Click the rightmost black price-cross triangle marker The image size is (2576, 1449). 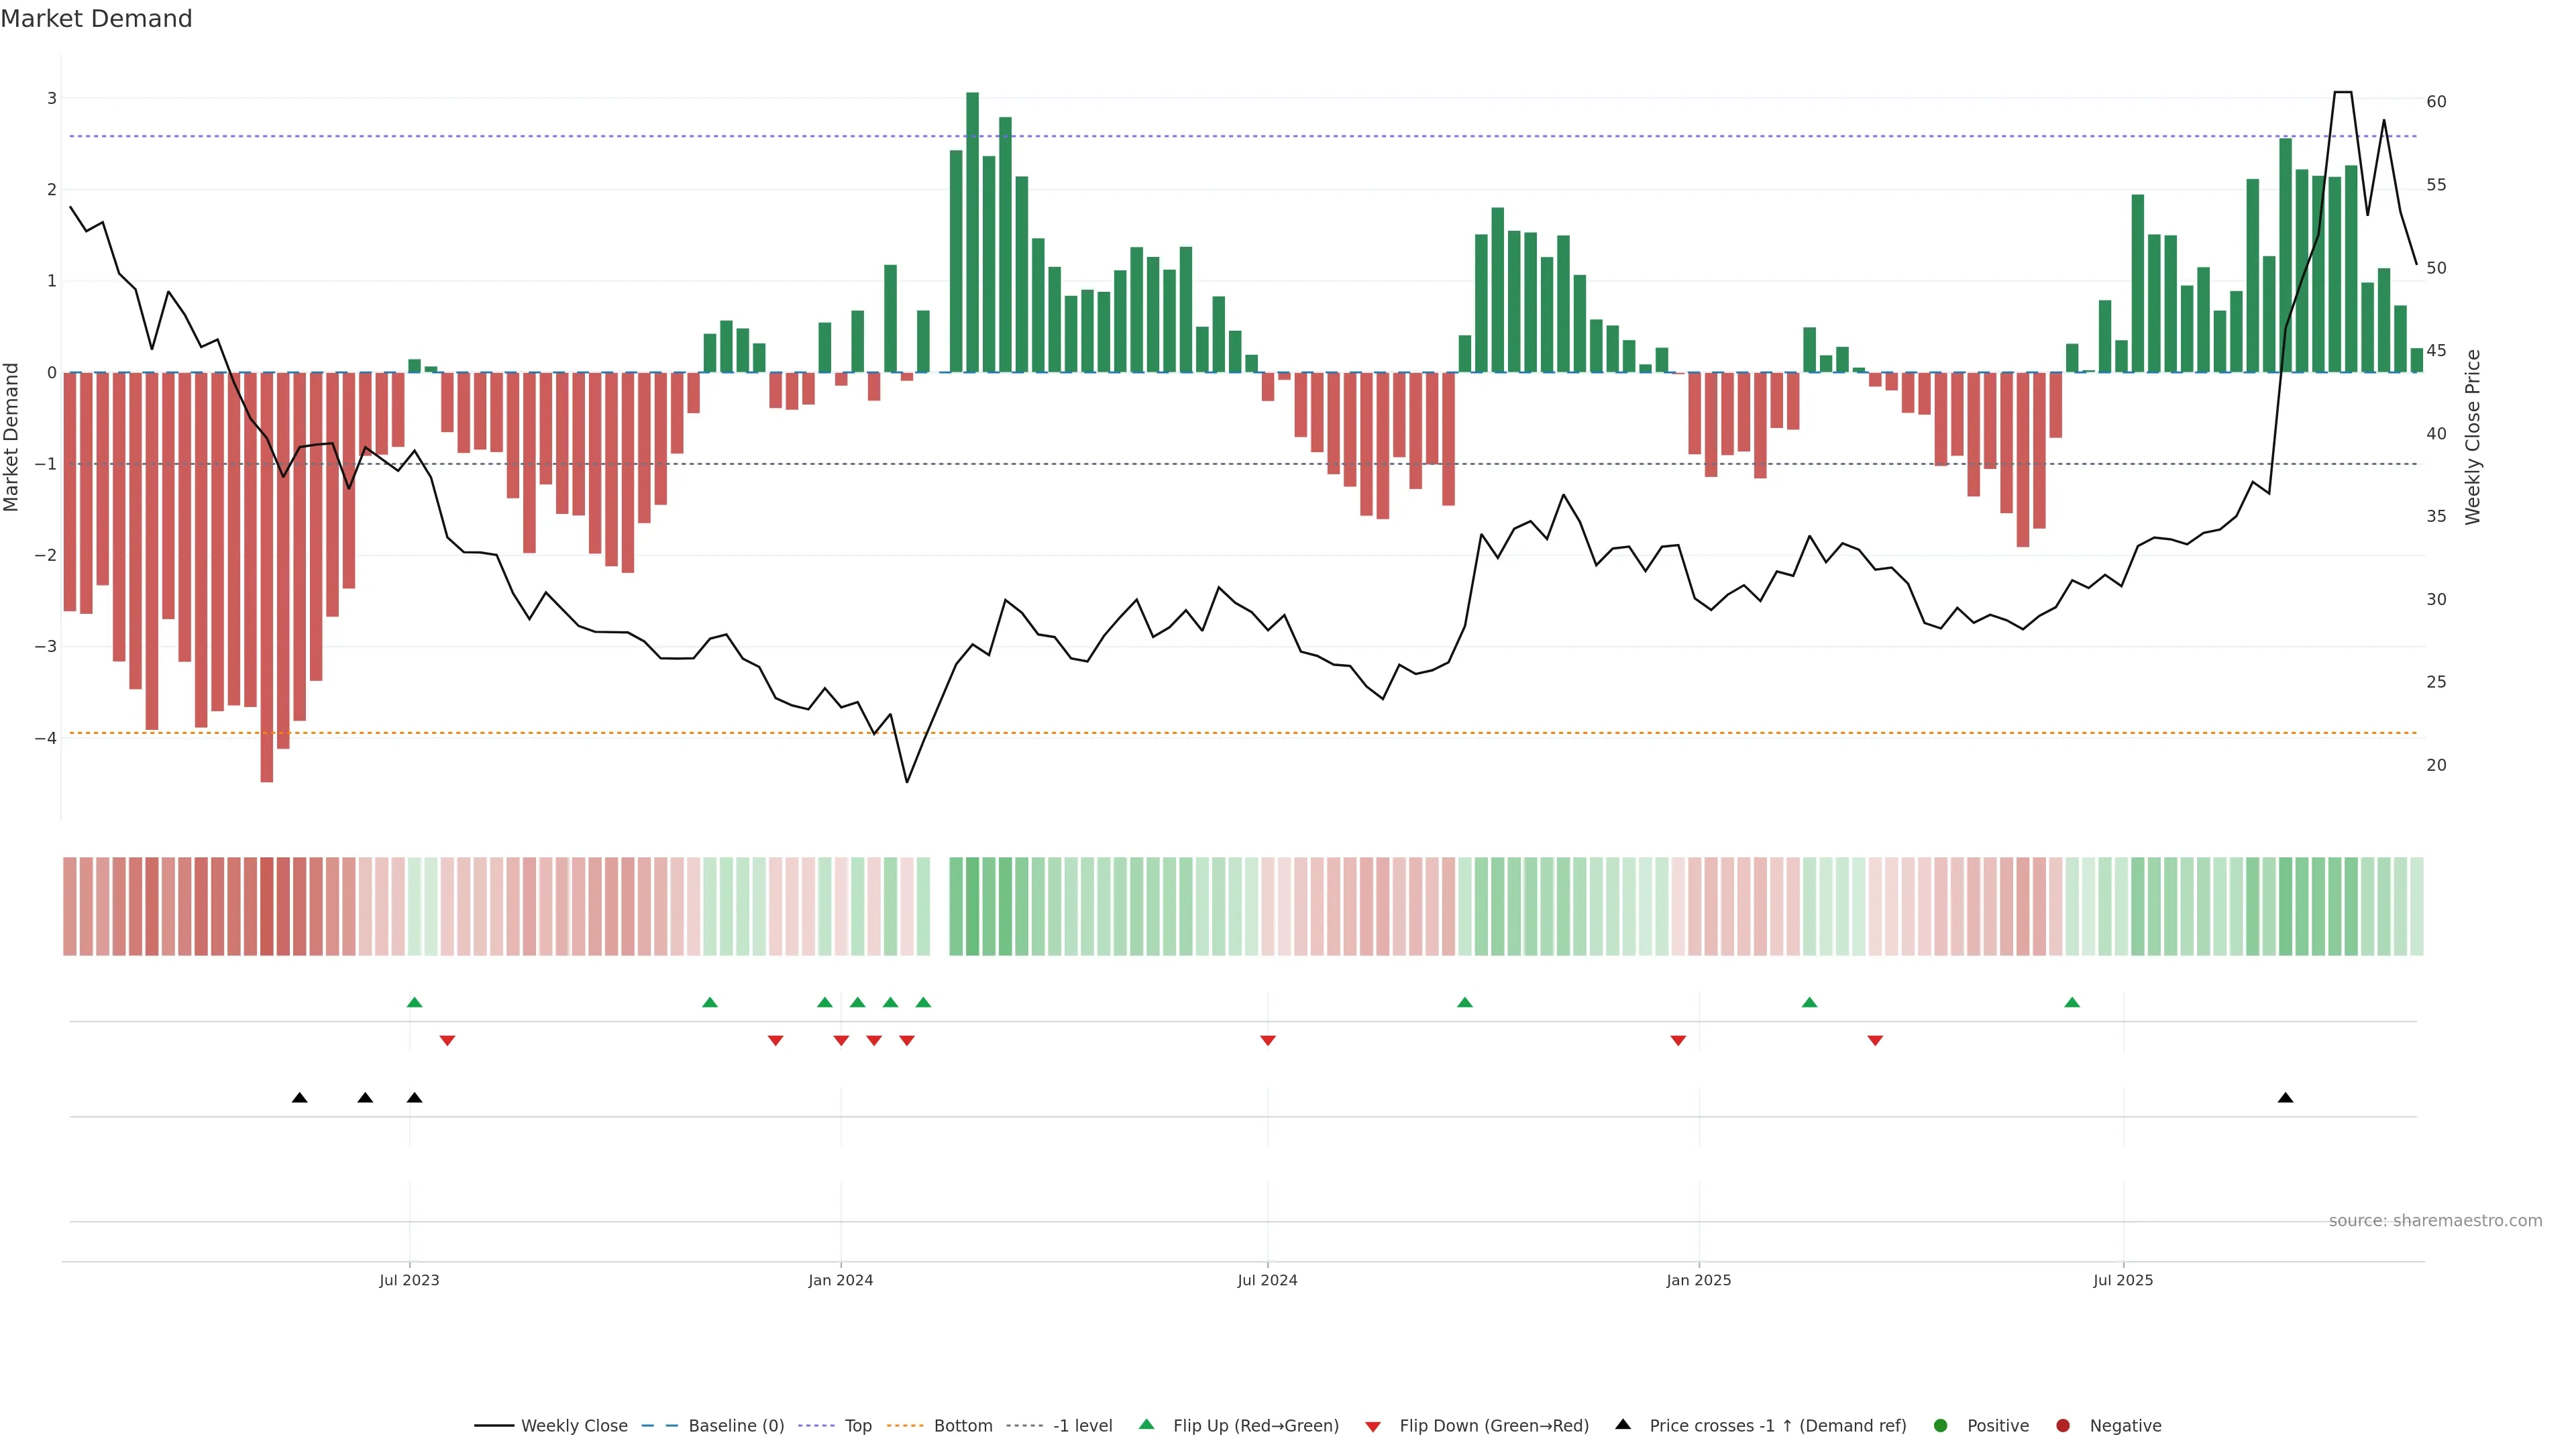[2285, 1098]
